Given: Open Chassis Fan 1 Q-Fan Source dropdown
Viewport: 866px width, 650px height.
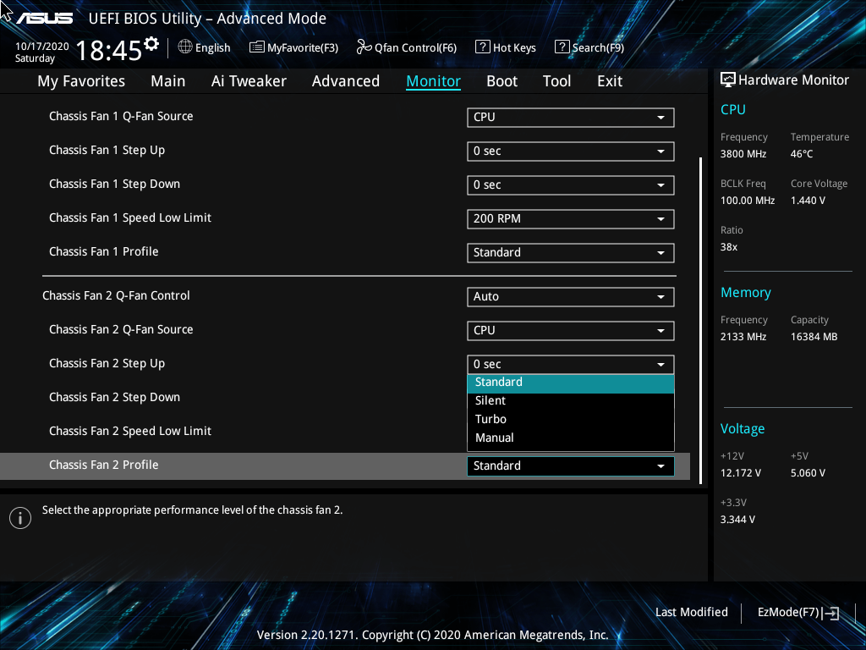Looking at the screenshot, I should 571,117.
